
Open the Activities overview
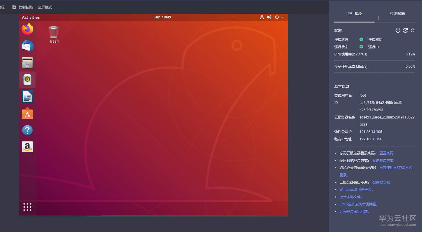31,17
